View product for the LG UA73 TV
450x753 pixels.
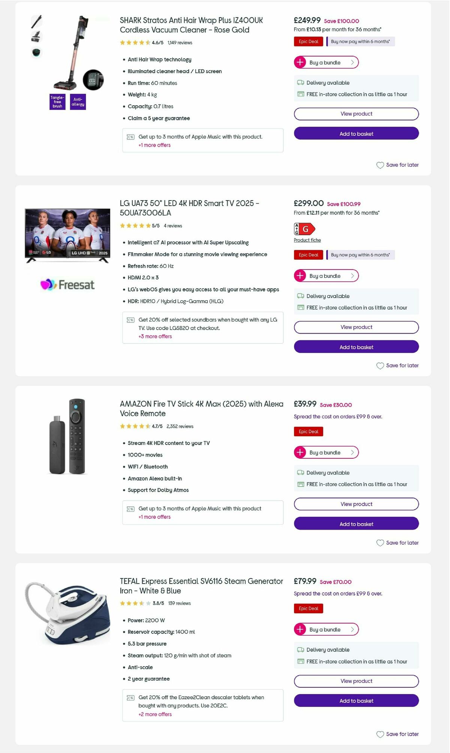tap(356, 327)
